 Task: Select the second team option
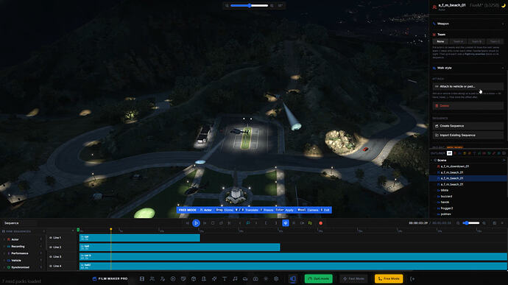tap(458, 41)
